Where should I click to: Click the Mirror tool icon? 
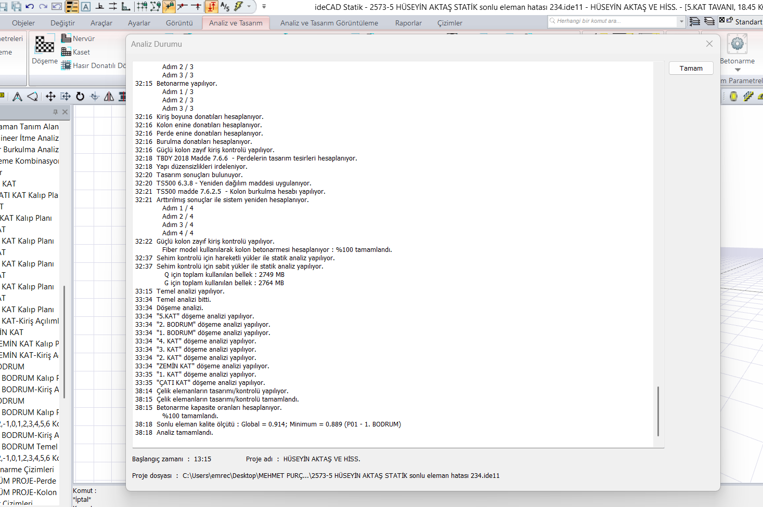click(109, 96)
